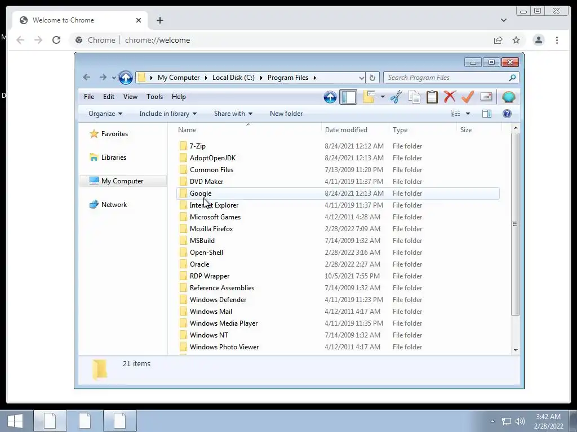Screen dimensions: 577x432
Task: Expand breadcrumb arrow after My Computer
Action: coord(206,78)
